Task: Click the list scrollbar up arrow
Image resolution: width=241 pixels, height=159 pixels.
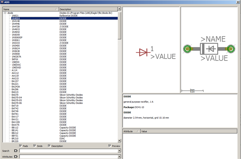Action: 119,13
